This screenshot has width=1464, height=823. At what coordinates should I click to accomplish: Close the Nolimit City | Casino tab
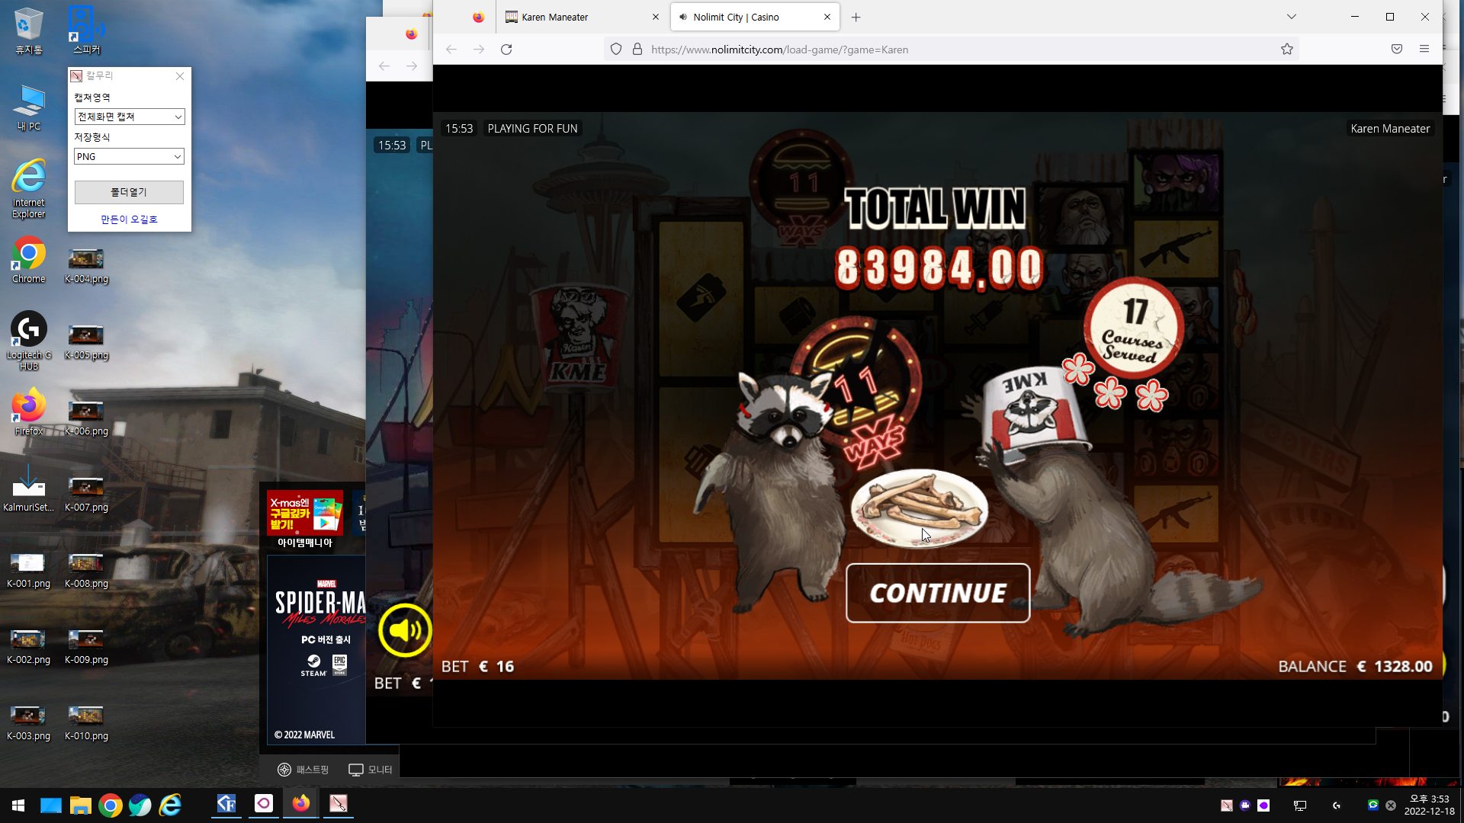[x=827, y=17]
